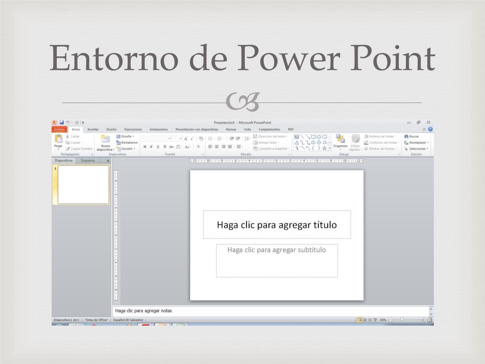Click the zoom slider handle
This screenshot has height=364, width=485.
coord(402,320)
